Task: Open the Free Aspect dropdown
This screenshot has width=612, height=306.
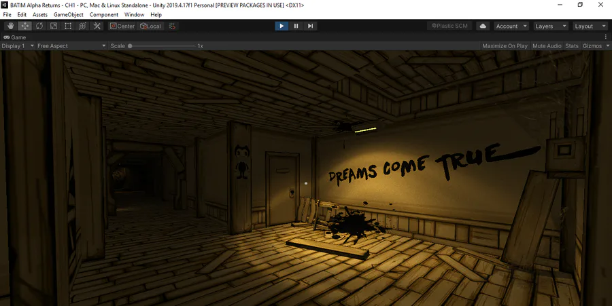Action: click(71, 46)
